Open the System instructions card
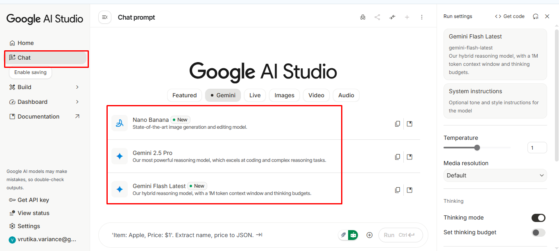This screenshot has height=251, width=559. [x=495, y=101]
